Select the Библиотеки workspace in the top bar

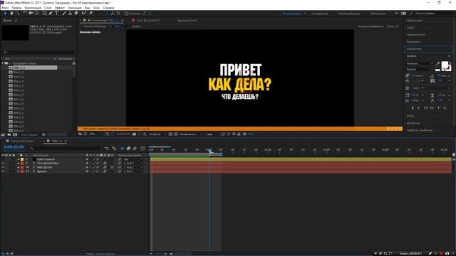pos(378,14)
